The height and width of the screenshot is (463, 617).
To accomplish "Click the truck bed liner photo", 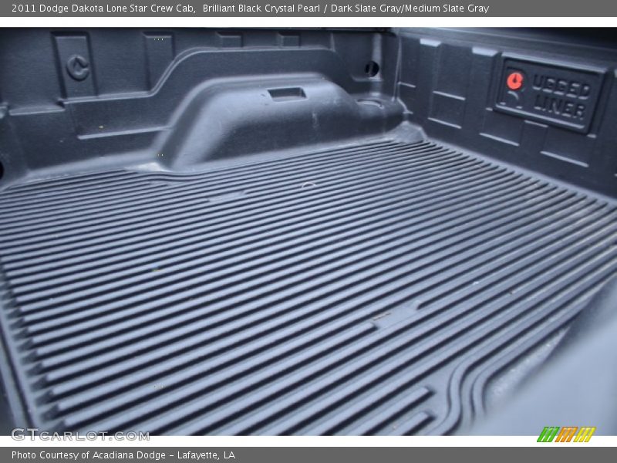I will click(x=308, y=231).
